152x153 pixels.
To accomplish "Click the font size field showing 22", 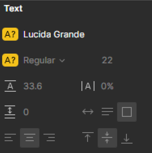I will click(107, 60).
